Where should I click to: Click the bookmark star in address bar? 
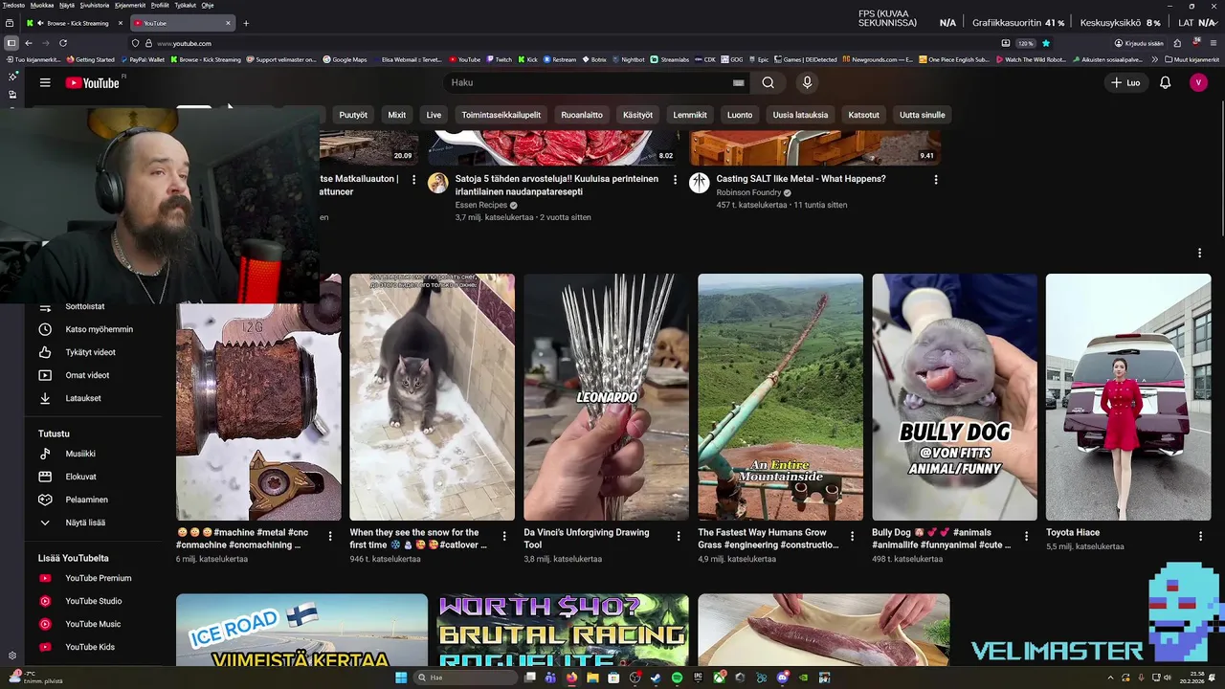(1045, 43)
